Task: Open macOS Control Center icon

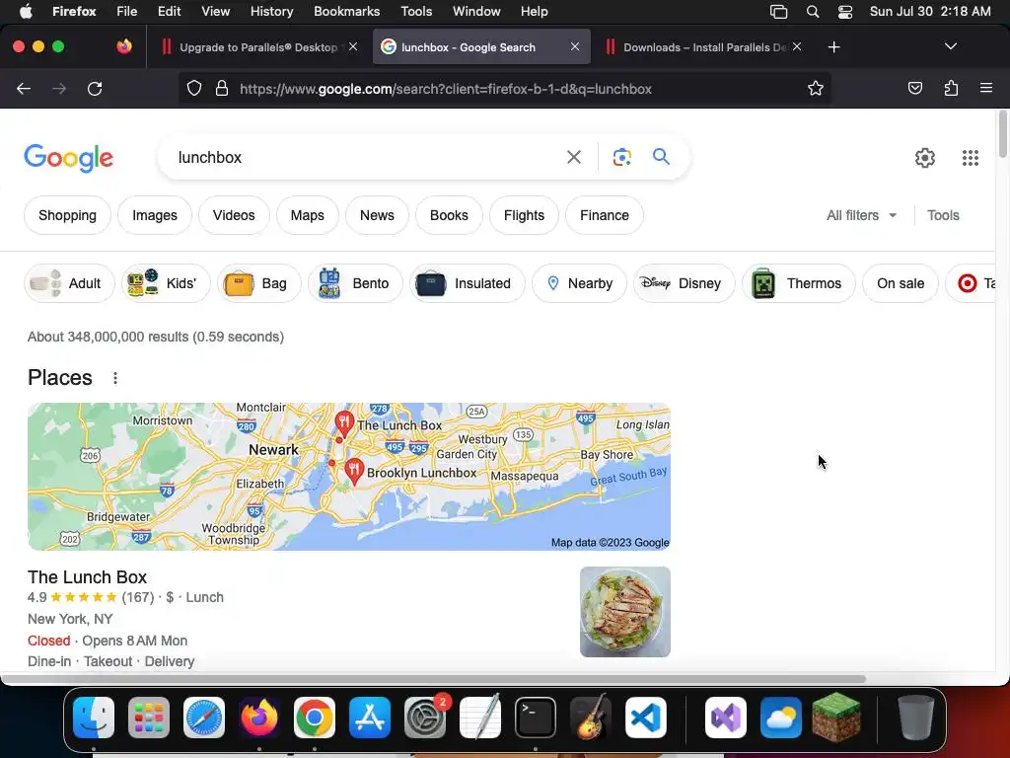Action: (x=845, y=11)
